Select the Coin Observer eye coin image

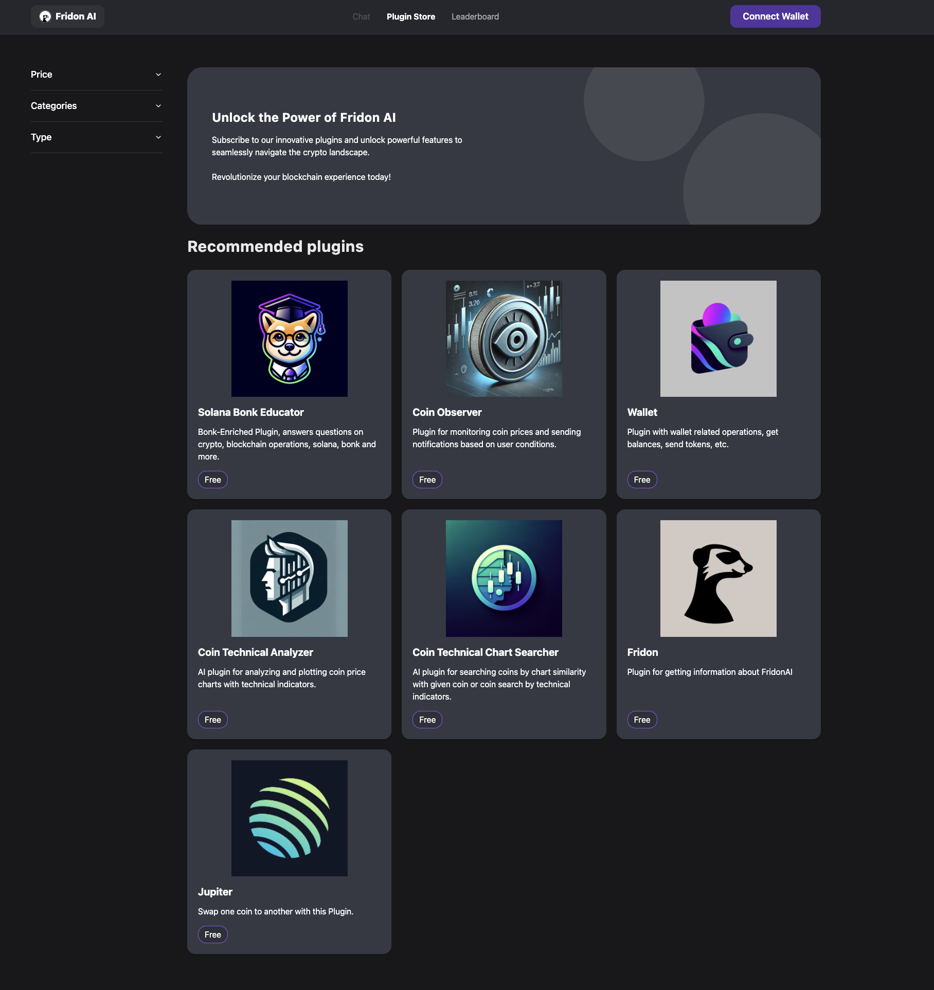tap(504, 339)
